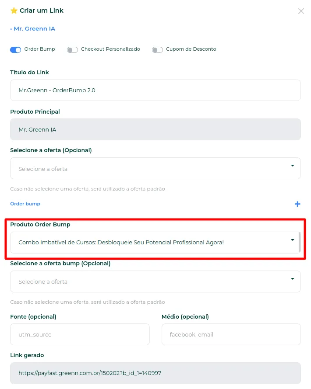Click the Médio facebook, email input field

click(231, 334)
